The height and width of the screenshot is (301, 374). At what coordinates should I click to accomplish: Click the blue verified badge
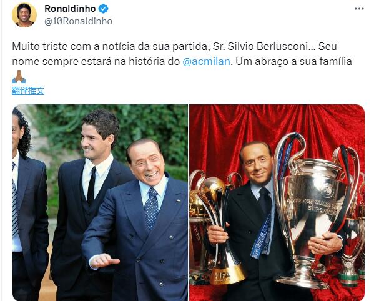pos(103,9)
